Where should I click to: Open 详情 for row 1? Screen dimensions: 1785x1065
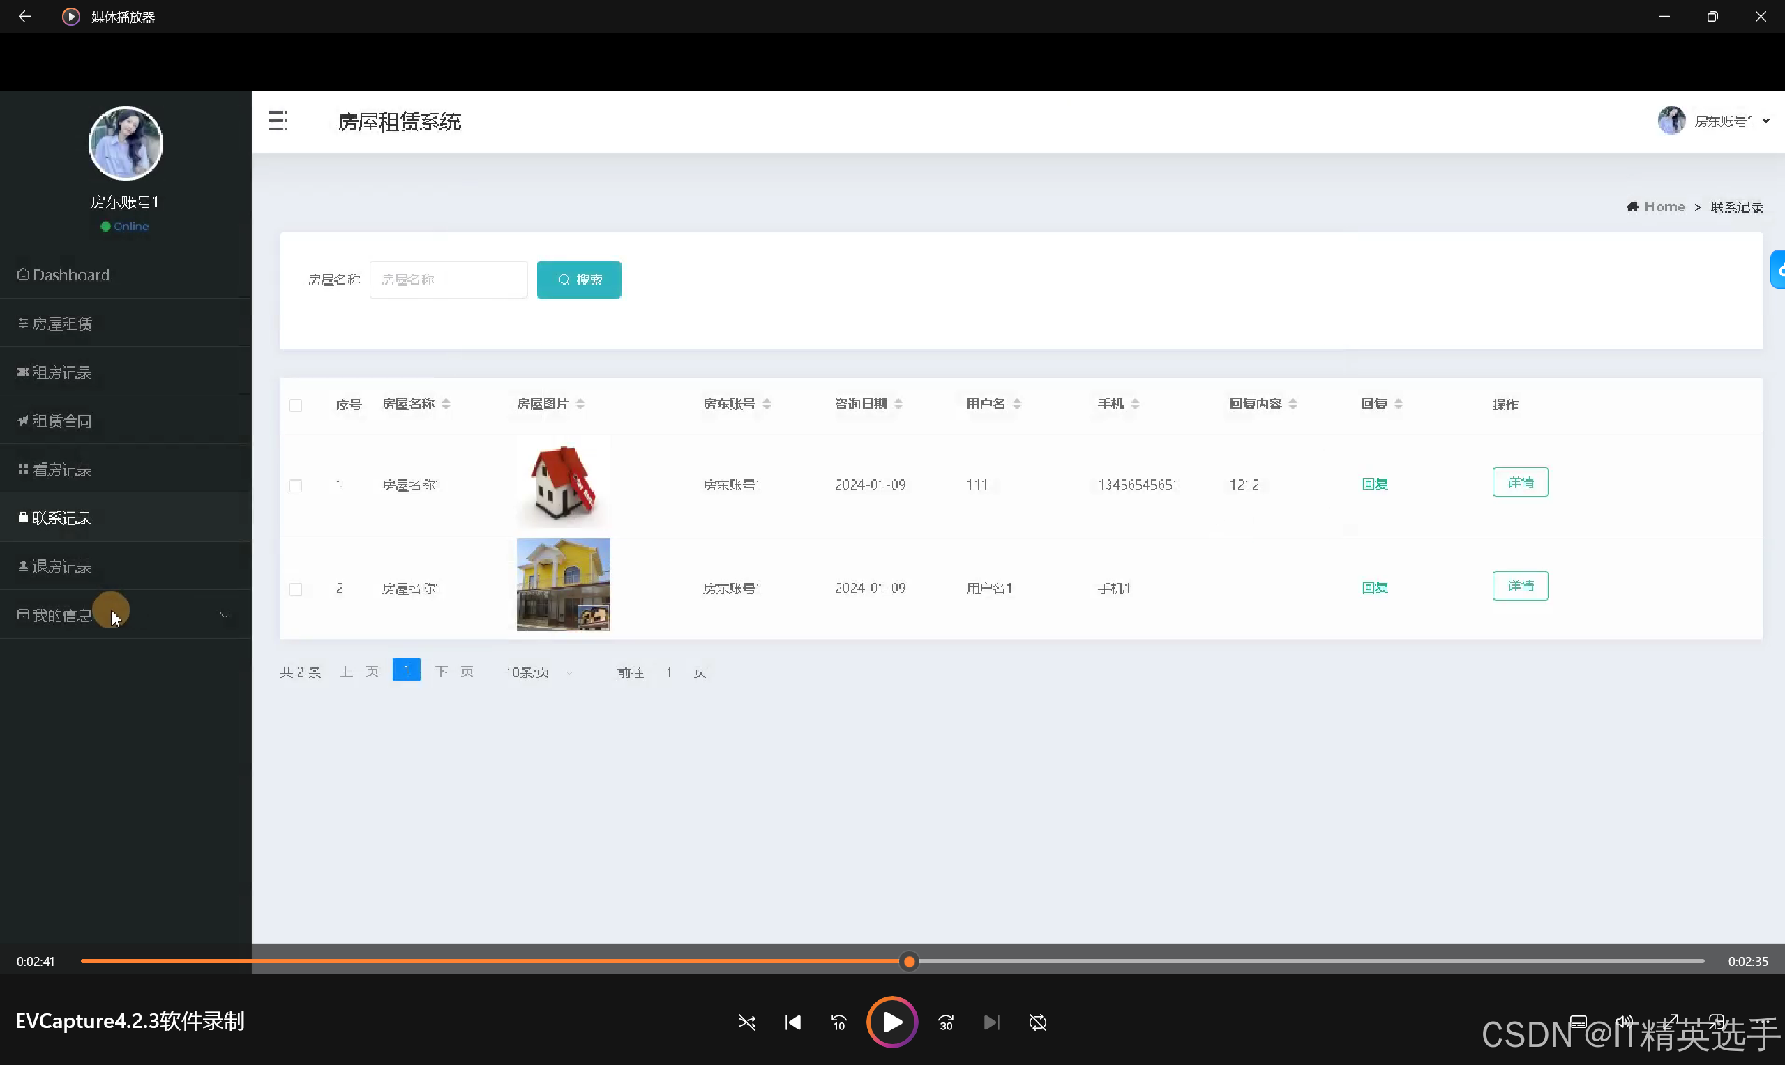tap(1520, 482)
